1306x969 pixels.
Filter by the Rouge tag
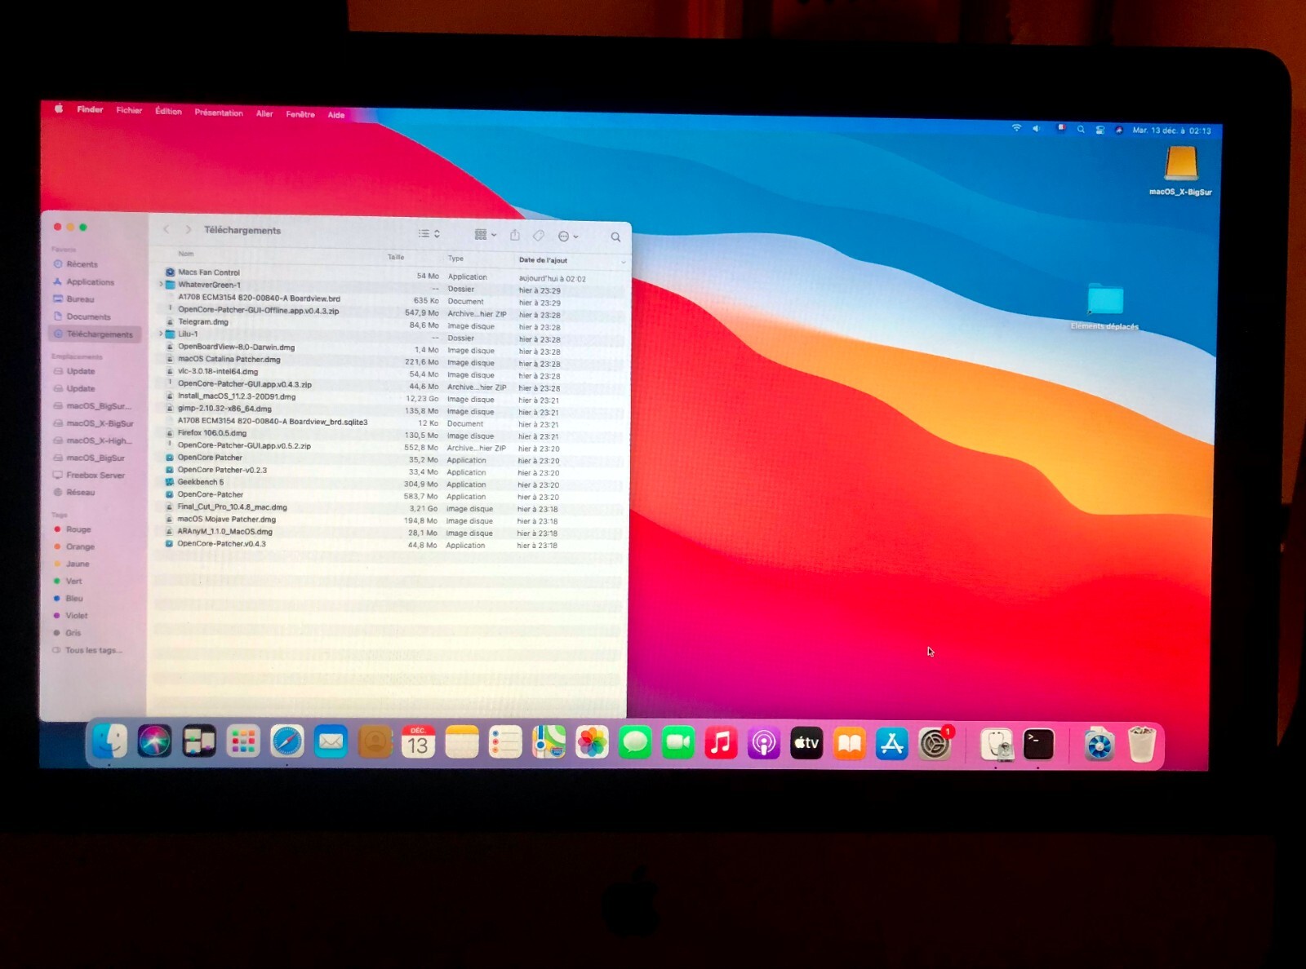pyautogui.click(x=78, y=529)
